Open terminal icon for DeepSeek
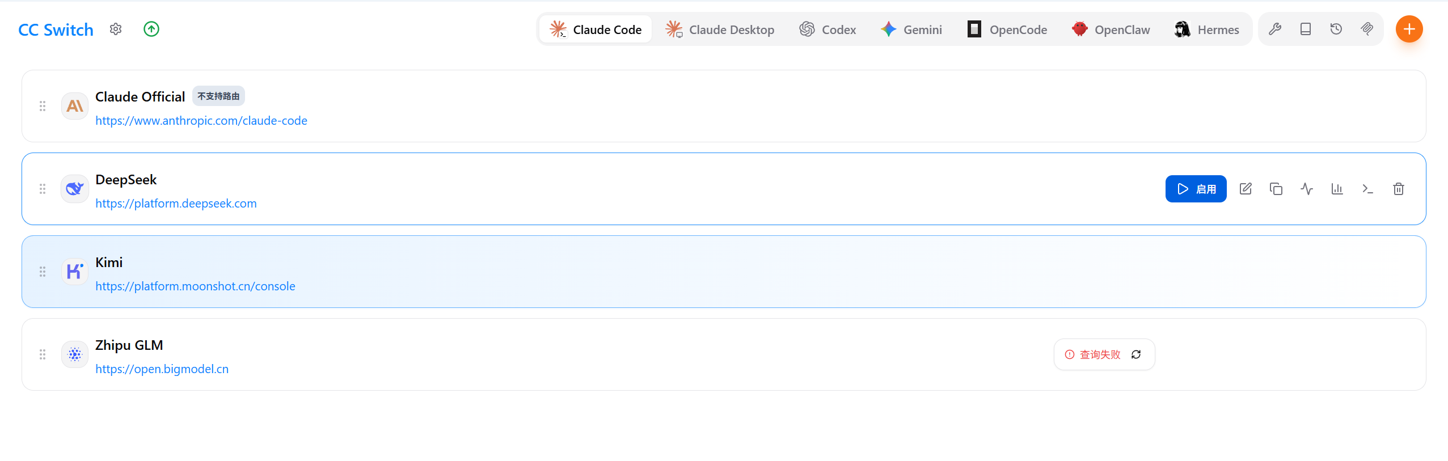The image size is (1448, 461). (x=1368, y=189)
